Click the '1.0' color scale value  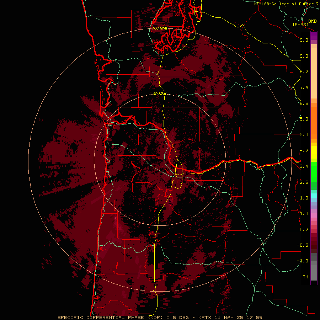pyautogui.click(x=304, y=214)
